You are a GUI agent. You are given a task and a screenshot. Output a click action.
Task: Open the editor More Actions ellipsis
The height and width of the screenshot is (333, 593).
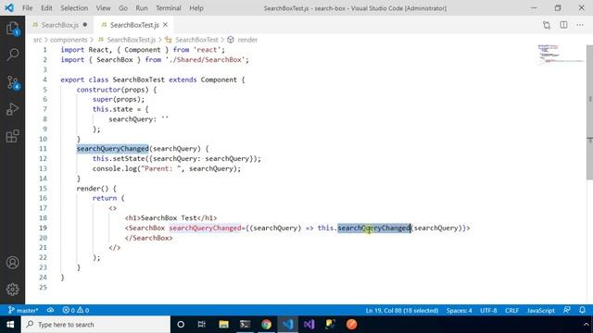pos(580,25)
